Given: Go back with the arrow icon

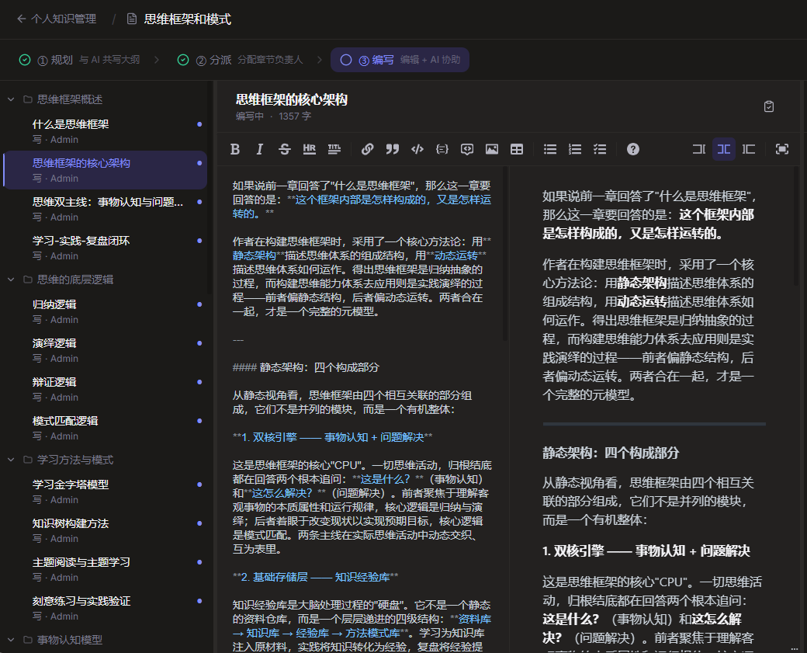Looking at the screenshot, I should [21, 19].
